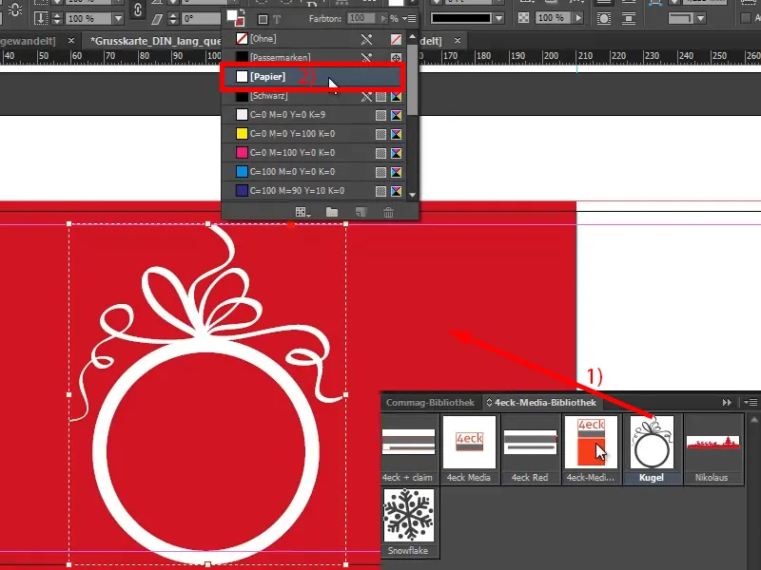The height and width of the screenshot is (570, 761).
Task: Switch to the tab ending in 'gewandelt]'
Action: [29, 41]
